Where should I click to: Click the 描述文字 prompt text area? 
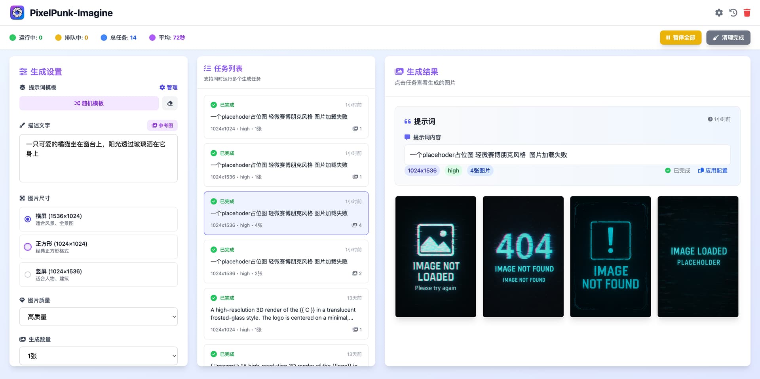(99, 158)
